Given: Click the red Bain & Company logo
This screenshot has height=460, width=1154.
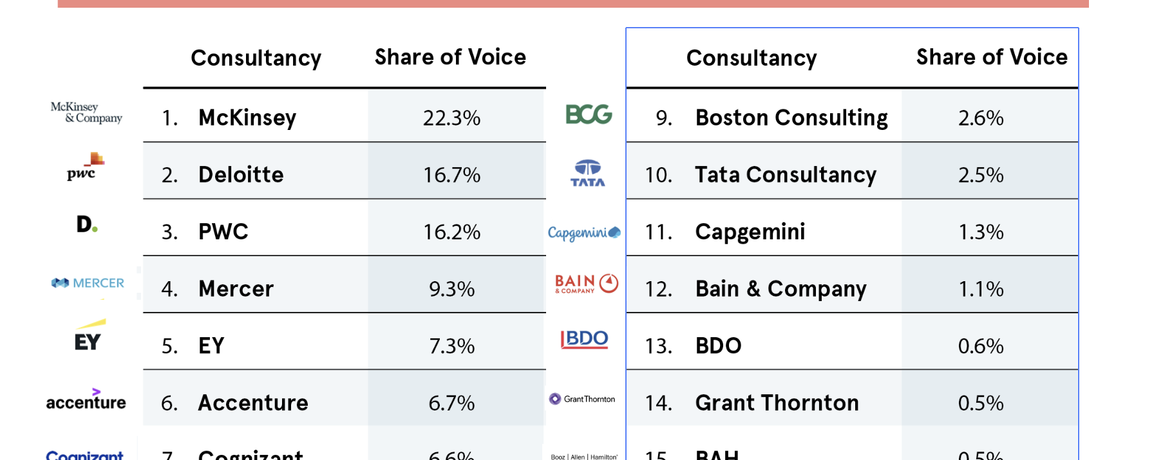Looking at the screenshot, I should pos(586,284).
